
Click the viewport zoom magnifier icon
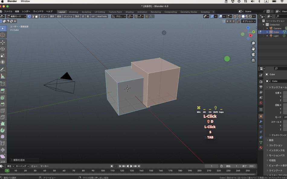pyautogui.click(x=253, y=43)
